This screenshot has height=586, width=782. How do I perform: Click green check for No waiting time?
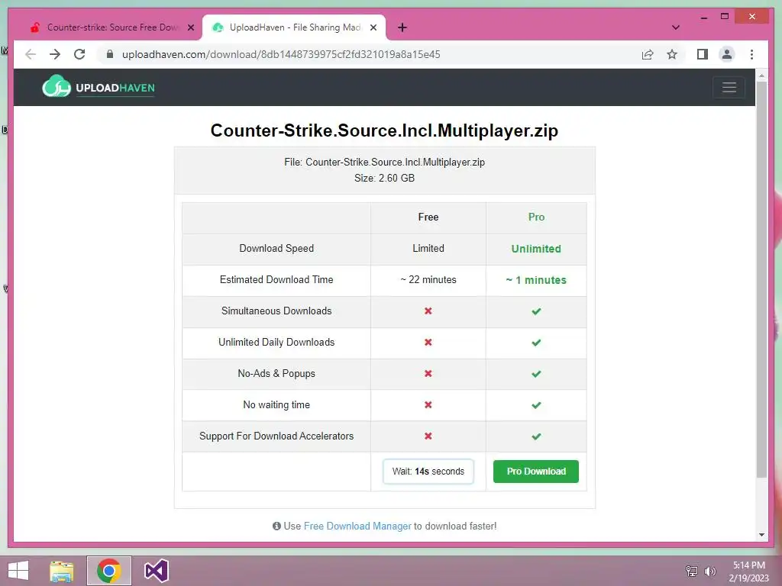(x=536, y=405)
